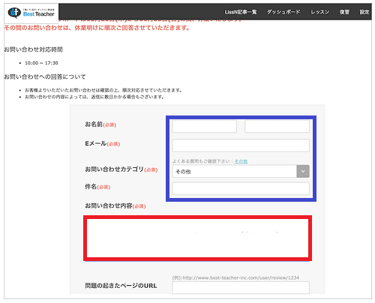
Task: Select 復習 in the header navigation
Action: point(344,12)
